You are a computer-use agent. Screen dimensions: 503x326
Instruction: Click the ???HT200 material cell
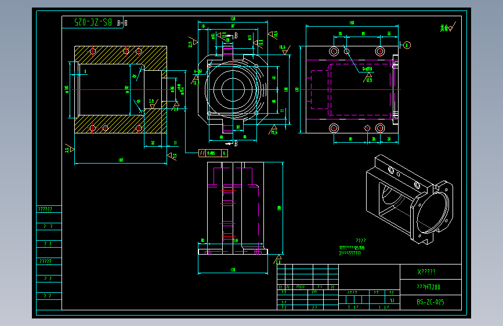pyautogui.click(x=430, y=287)
